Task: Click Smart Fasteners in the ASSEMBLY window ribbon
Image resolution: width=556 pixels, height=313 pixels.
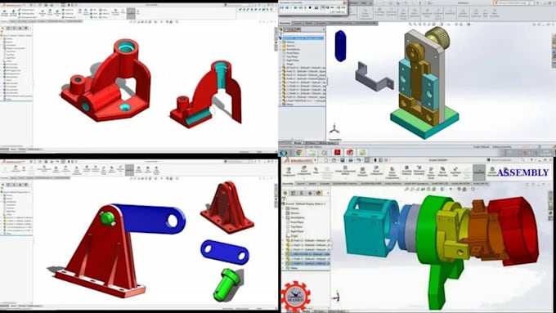Action: click(x=362, y=172)
